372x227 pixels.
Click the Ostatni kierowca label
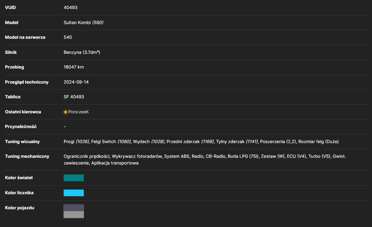point(23,112)
